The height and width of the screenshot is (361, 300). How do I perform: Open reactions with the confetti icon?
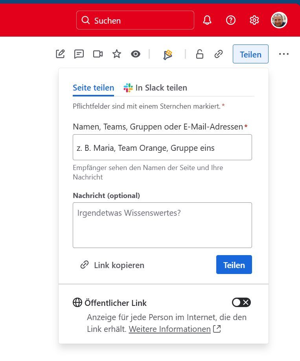[x=167, y=54]
